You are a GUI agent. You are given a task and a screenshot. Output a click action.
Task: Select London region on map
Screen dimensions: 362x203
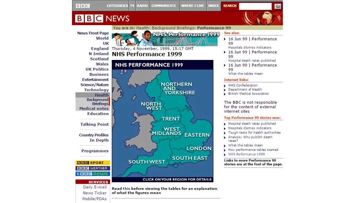(199, 148)
